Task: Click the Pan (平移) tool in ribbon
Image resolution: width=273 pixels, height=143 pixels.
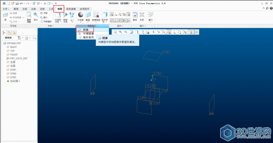Action: pos(44,13)
